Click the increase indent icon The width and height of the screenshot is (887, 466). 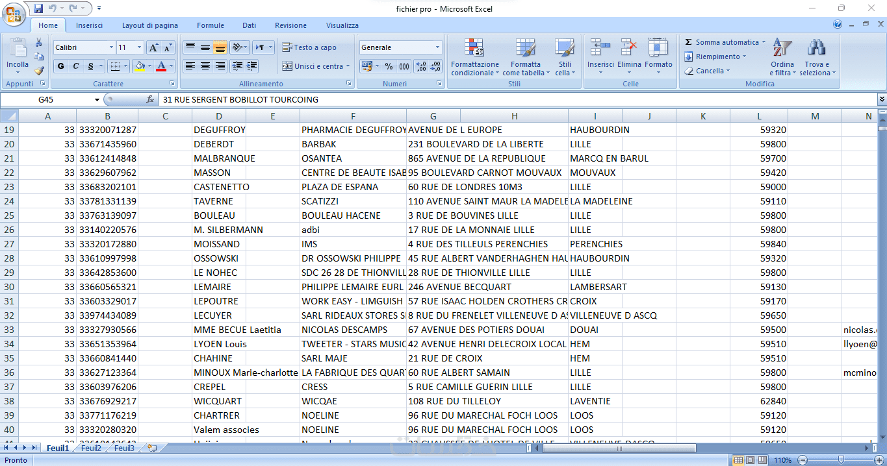[x=252, y=66]
